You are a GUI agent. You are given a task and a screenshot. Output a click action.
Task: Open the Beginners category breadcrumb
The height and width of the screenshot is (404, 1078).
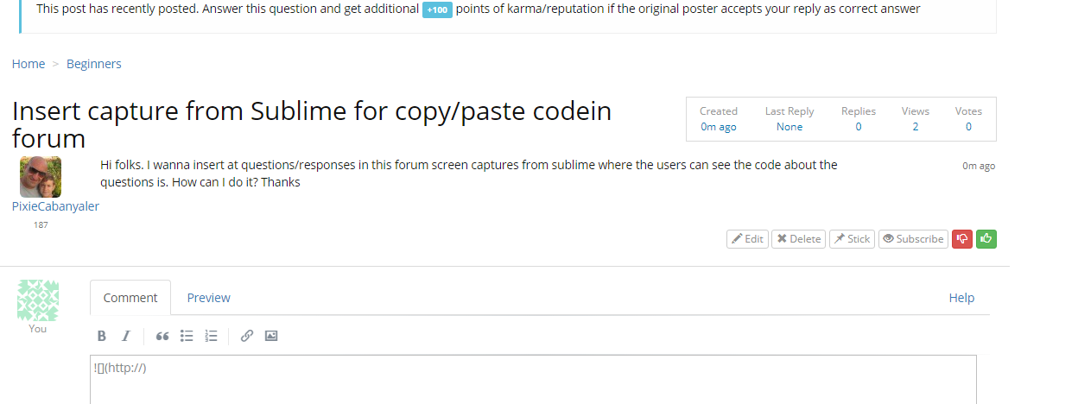tap(94, 64)
